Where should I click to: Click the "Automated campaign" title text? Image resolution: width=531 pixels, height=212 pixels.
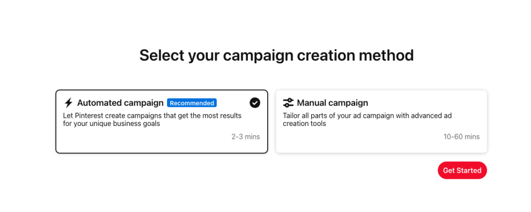120,103
